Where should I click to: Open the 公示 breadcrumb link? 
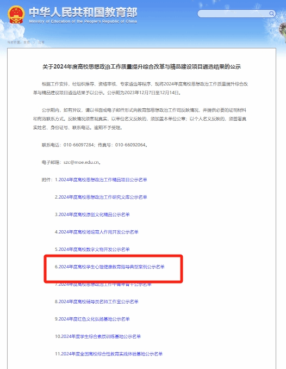[x=41, y=42]
